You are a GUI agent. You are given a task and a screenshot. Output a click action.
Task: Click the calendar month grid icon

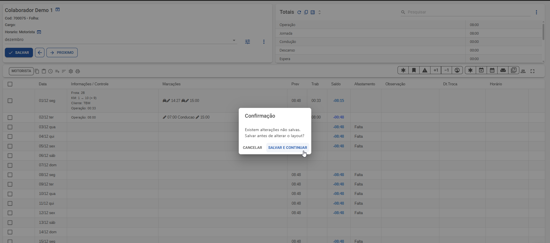point(492,70)
